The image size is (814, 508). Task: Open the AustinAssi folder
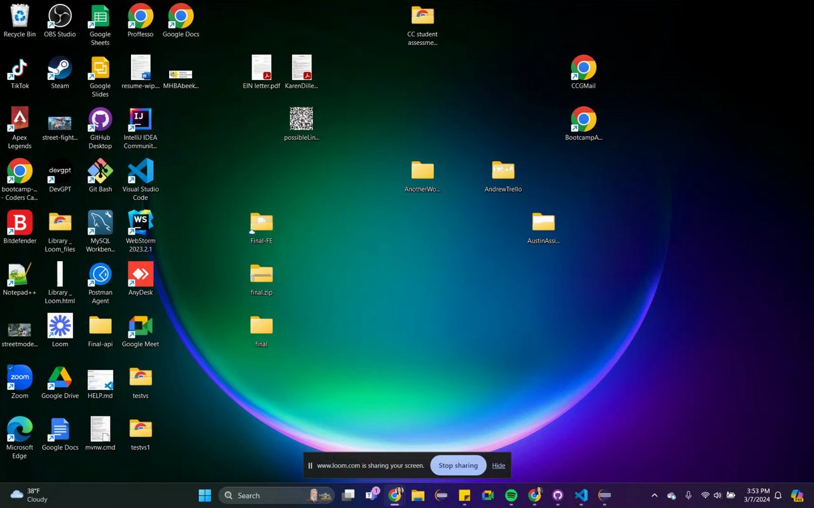543,227
